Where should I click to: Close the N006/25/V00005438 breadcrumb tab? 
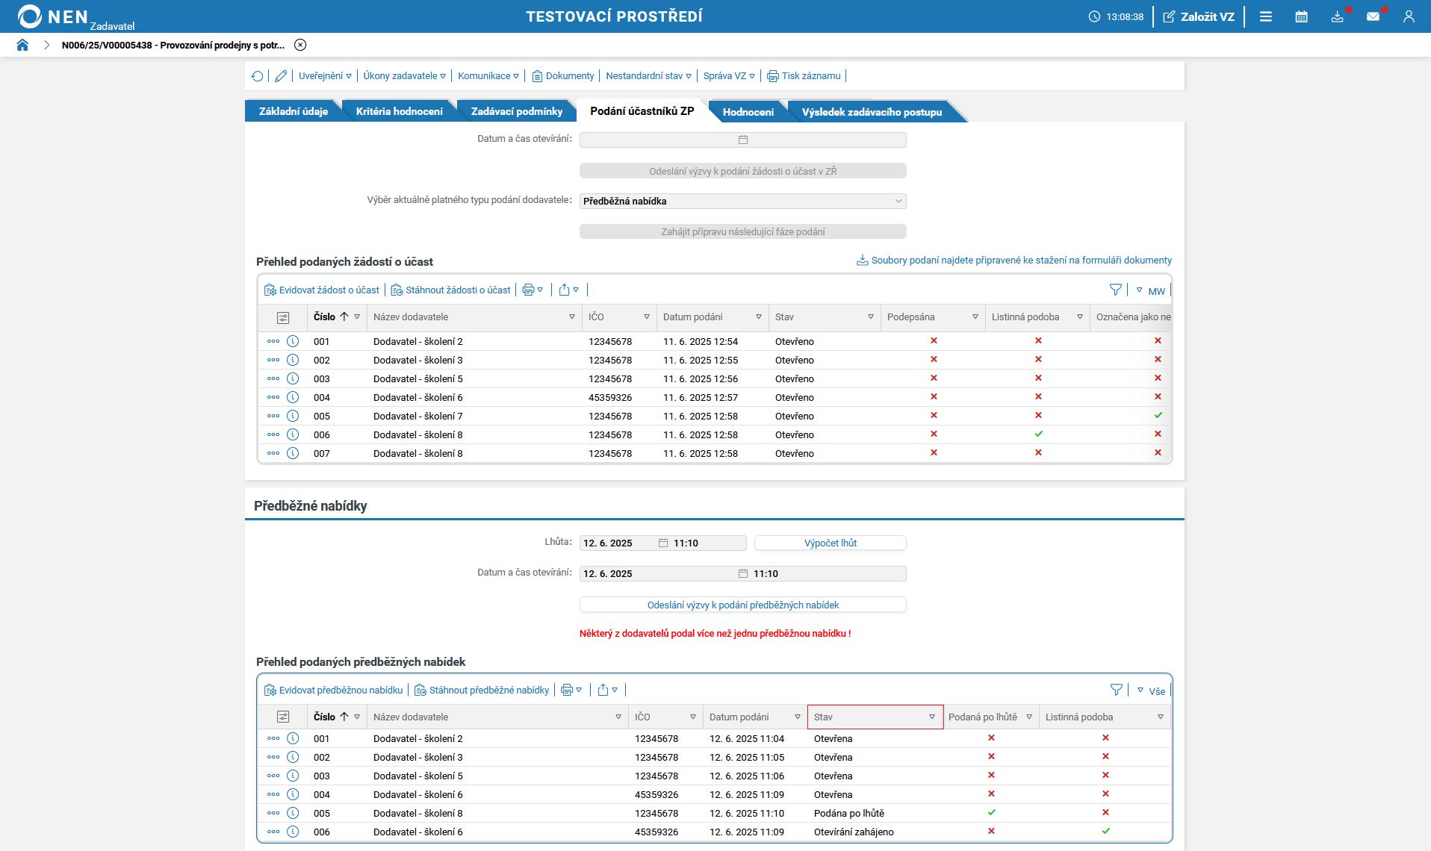300,45
